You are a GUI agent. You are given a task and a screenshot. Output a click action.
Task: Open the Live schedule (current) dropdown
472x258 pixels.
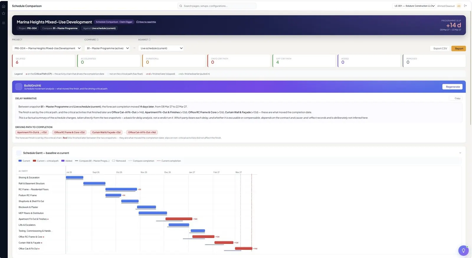click(x=161, y=48)
